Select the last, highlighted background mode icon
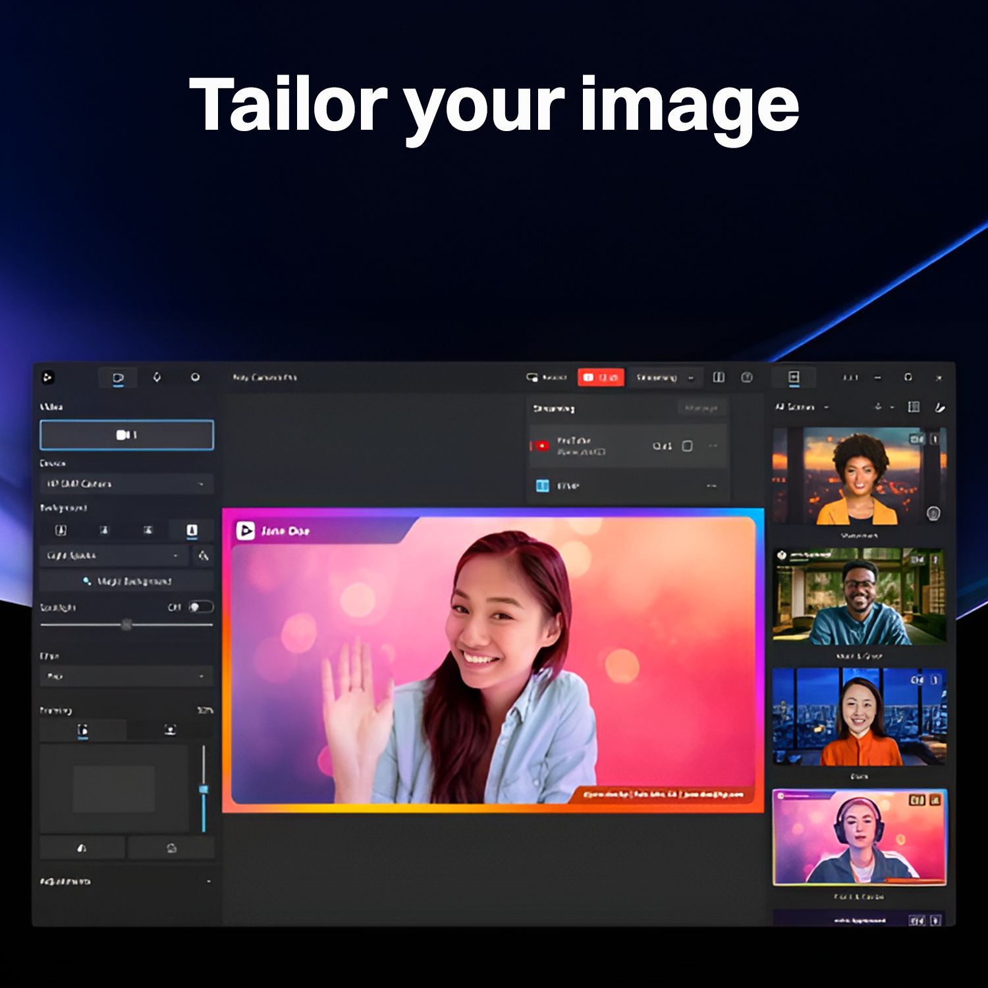 (x=192, y=530)
